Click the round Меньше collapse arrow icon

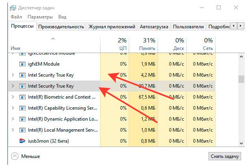coord(15,156)
